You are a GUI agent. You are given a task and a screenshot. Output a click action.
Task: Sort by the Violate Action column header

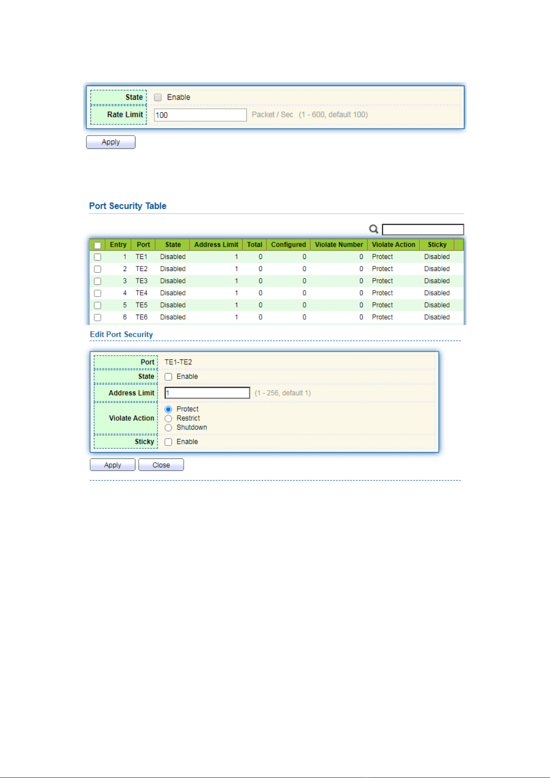[x=393, y=245]
